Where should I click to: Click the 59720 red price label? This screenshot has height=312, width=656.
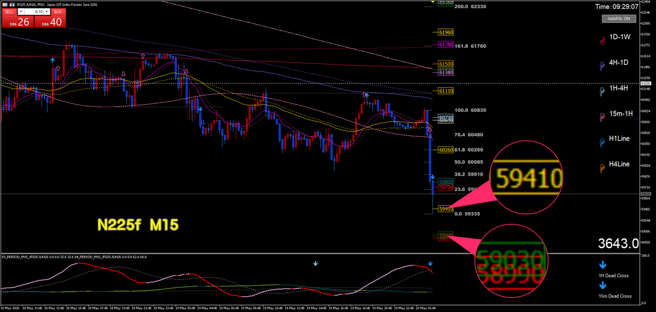(446, 187)
